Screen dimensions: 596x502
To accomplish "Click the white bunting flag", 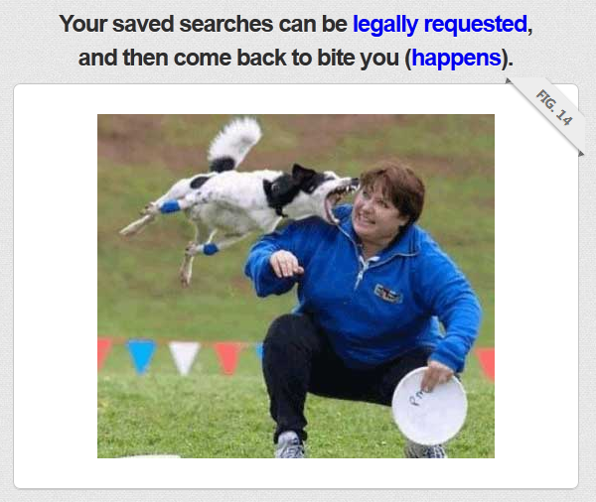I will 185,357.
